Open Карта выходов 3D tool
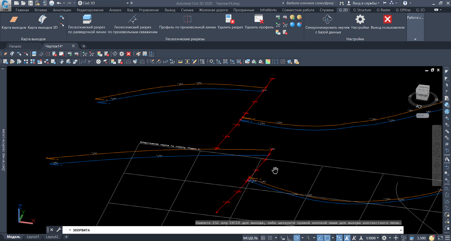The height and width of the screenshot is (241, 451). pyautogui.click(x=43, y=22)
